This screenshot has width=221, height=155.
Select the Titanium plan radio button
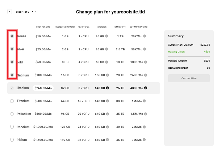coord(12,101)
